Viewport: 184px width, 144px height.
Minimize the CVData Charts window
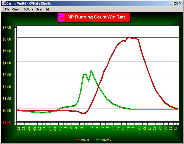(x=171, y=3)
